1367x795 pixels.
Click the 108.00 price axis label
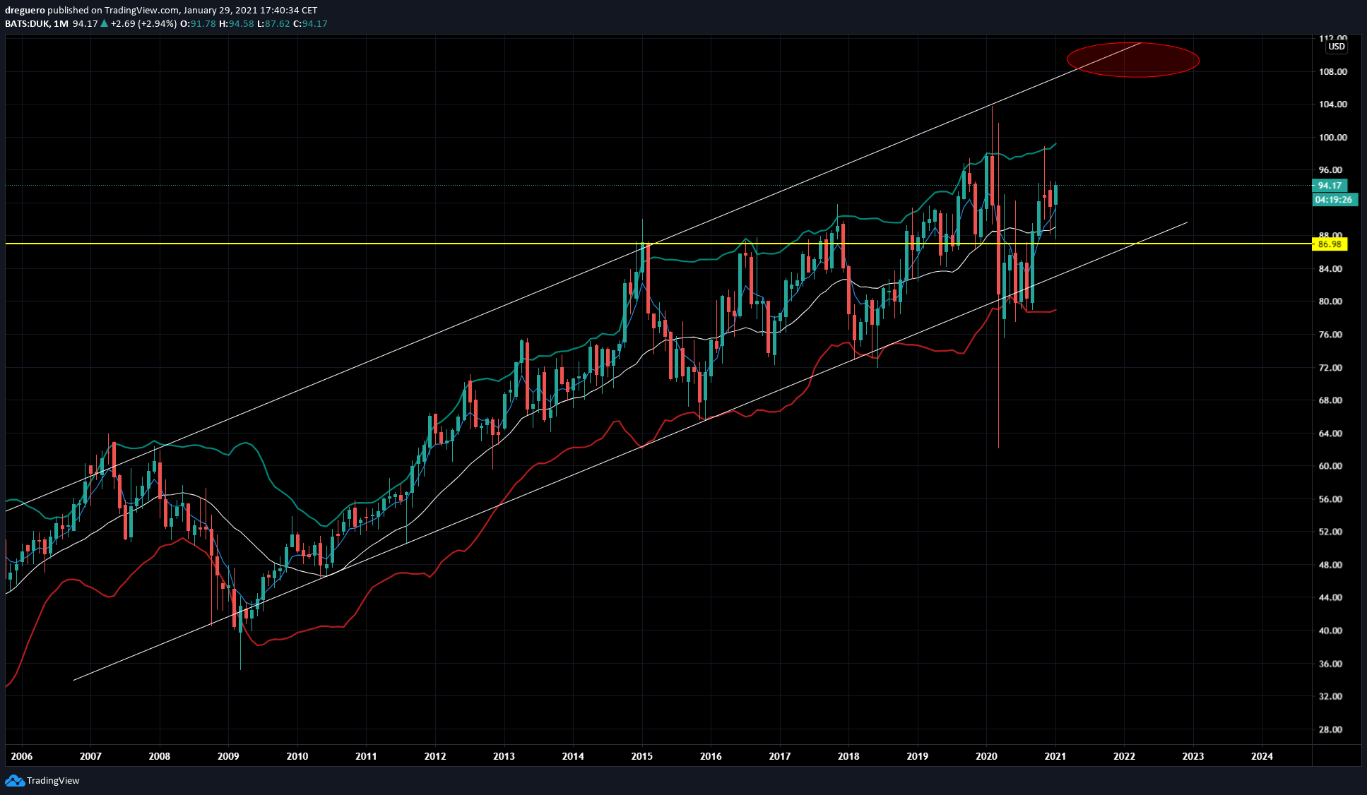1332,71
